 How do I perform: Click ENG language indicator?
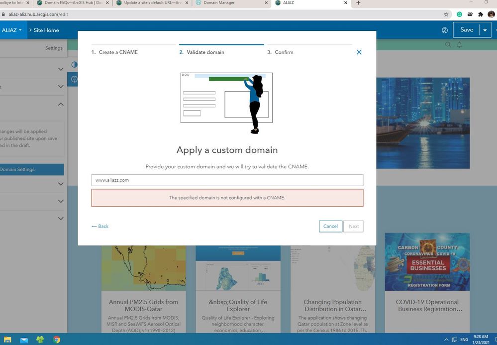464,340
